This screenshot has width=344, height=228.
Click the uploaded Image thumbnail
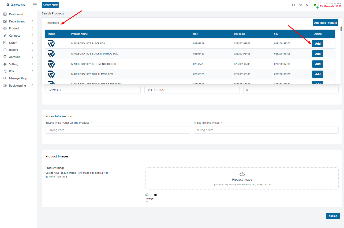pos(149,197)
